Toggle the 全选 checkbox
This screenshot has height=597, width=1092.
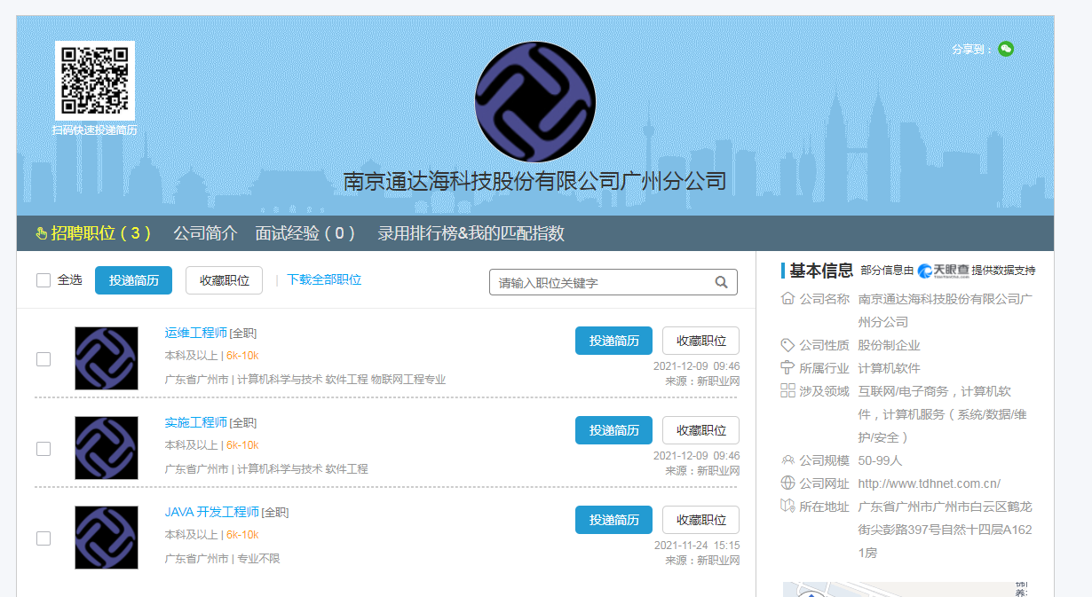[x=44, y=280]
